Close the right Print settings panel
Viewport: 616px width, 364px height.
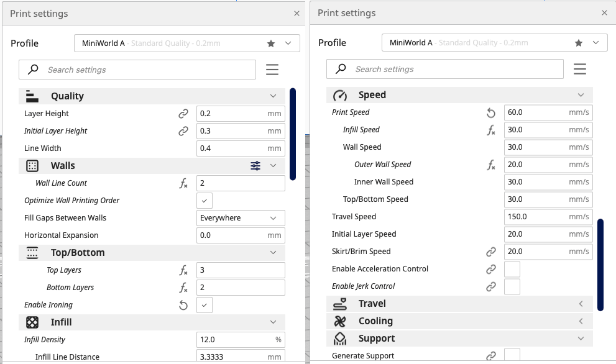(604, 13)
